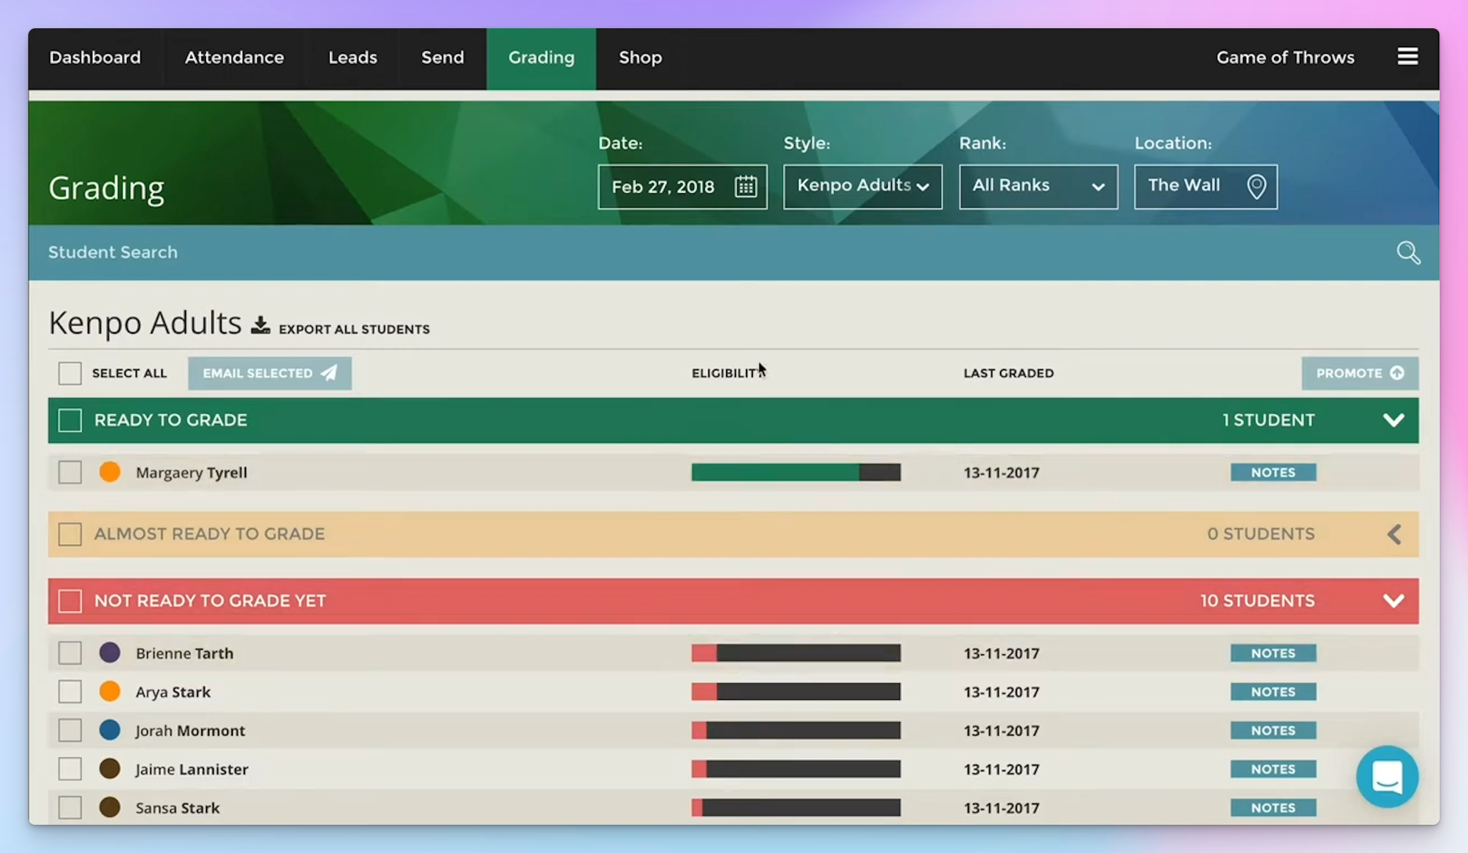The height and width of the screenshot is (853, 1468).
Task: Click Brienne Tarth's purple belt dot
Action: coord(109,653)
